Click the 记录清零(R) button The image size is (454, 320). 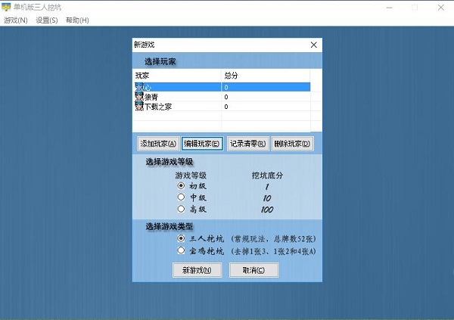(x=247, y=143)
